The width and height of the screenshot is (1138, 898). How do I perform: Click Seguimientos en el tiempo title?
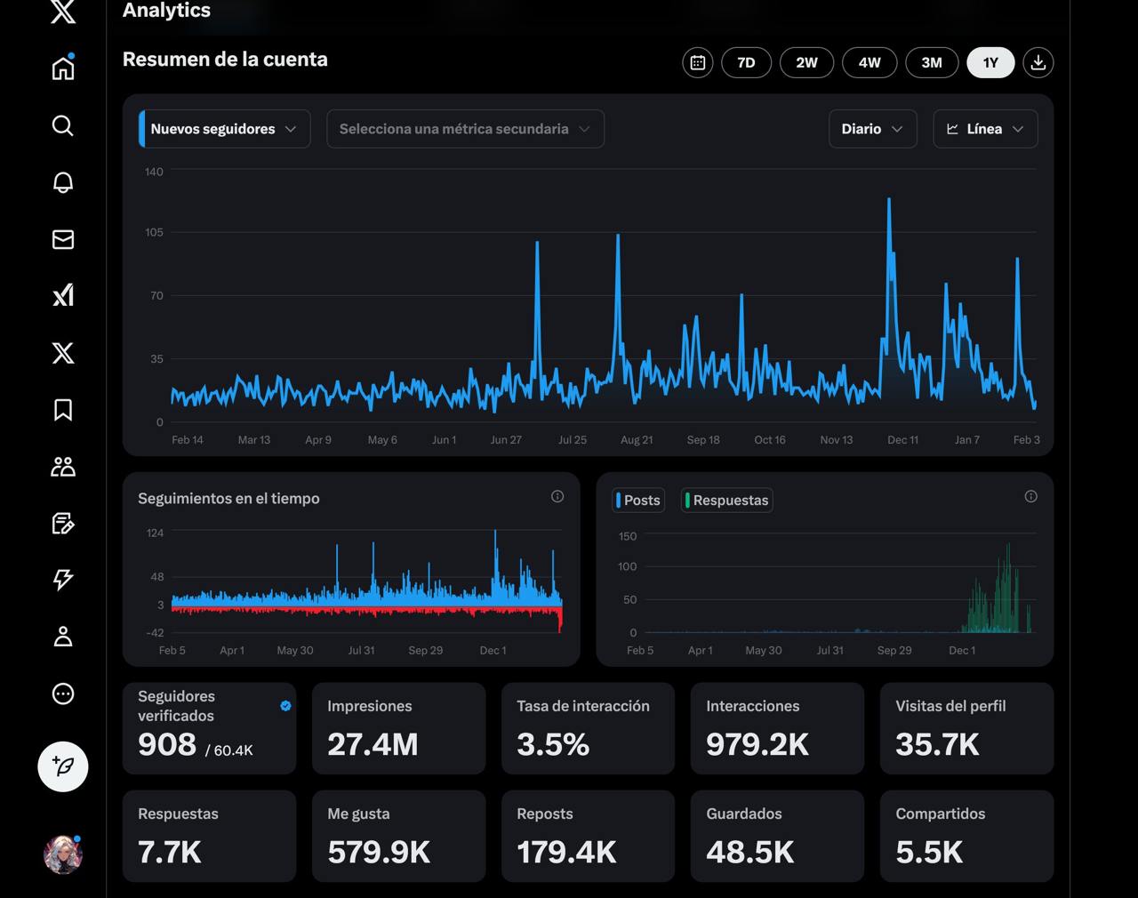[x=228, y=499]
